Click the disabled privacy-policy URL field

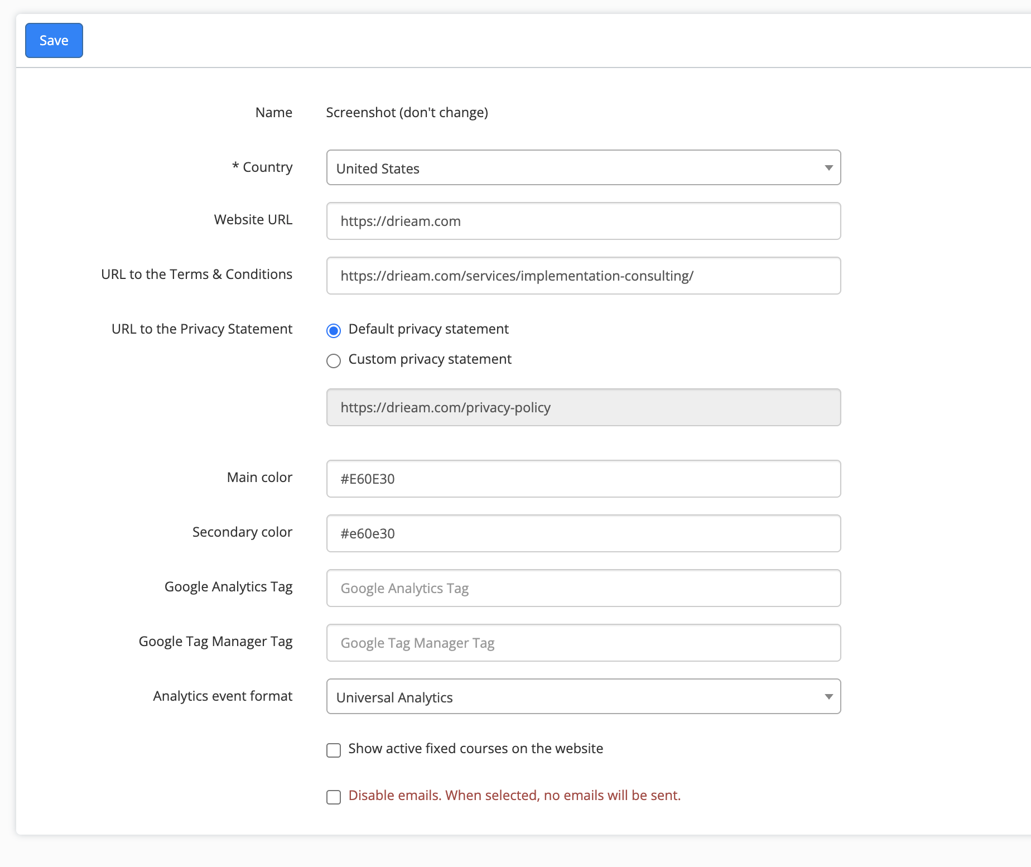pos(583,408)
